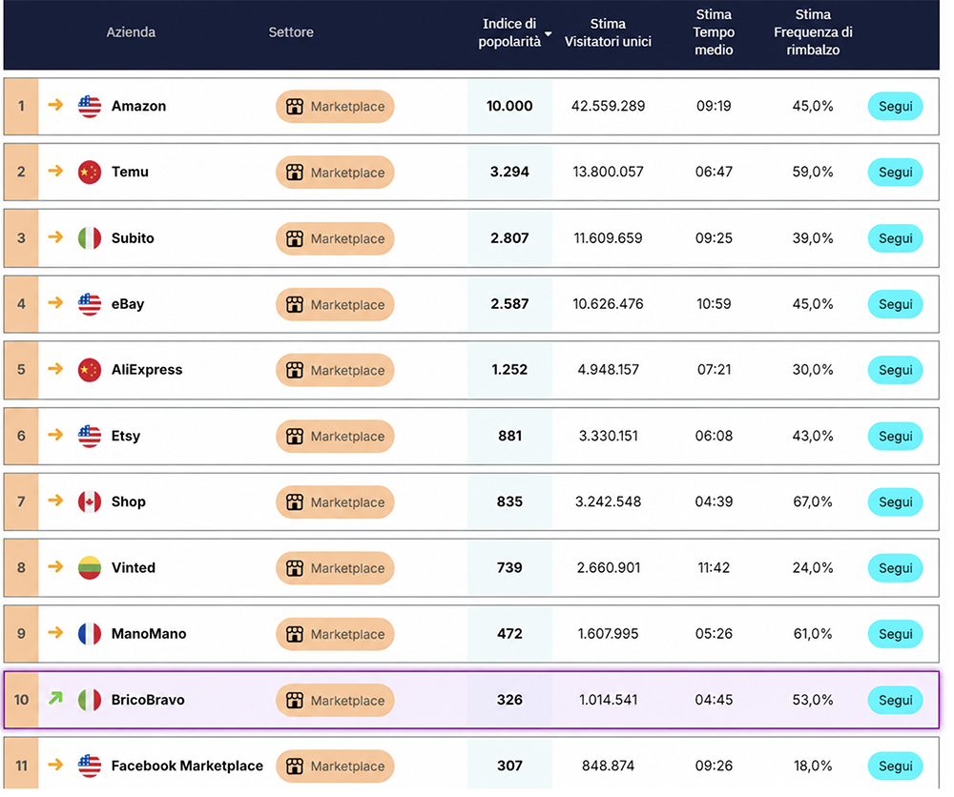
Task: Click the Italy flag icon beside Subito
Action: click(x=90, y=238)
